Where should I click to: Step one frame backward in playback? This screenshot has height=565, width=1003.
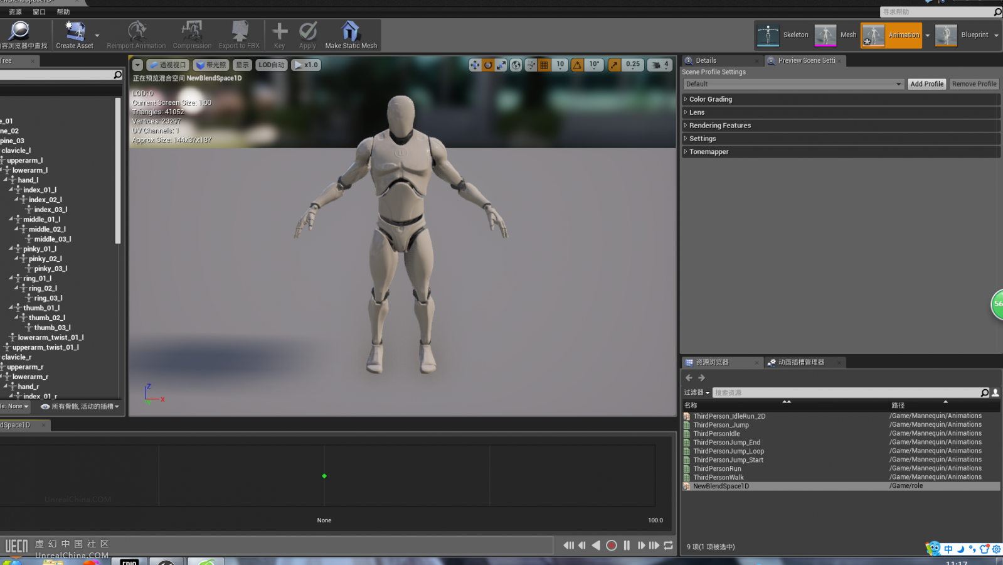tap(582, 546)
